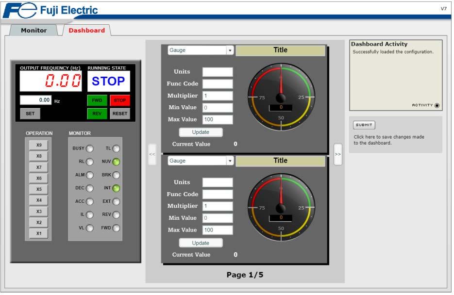Click the "Page 1/5" page indicator text

point(245,275)
